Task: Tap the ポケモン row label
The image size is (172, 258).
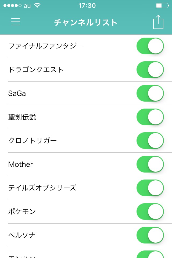Action: 22,212
